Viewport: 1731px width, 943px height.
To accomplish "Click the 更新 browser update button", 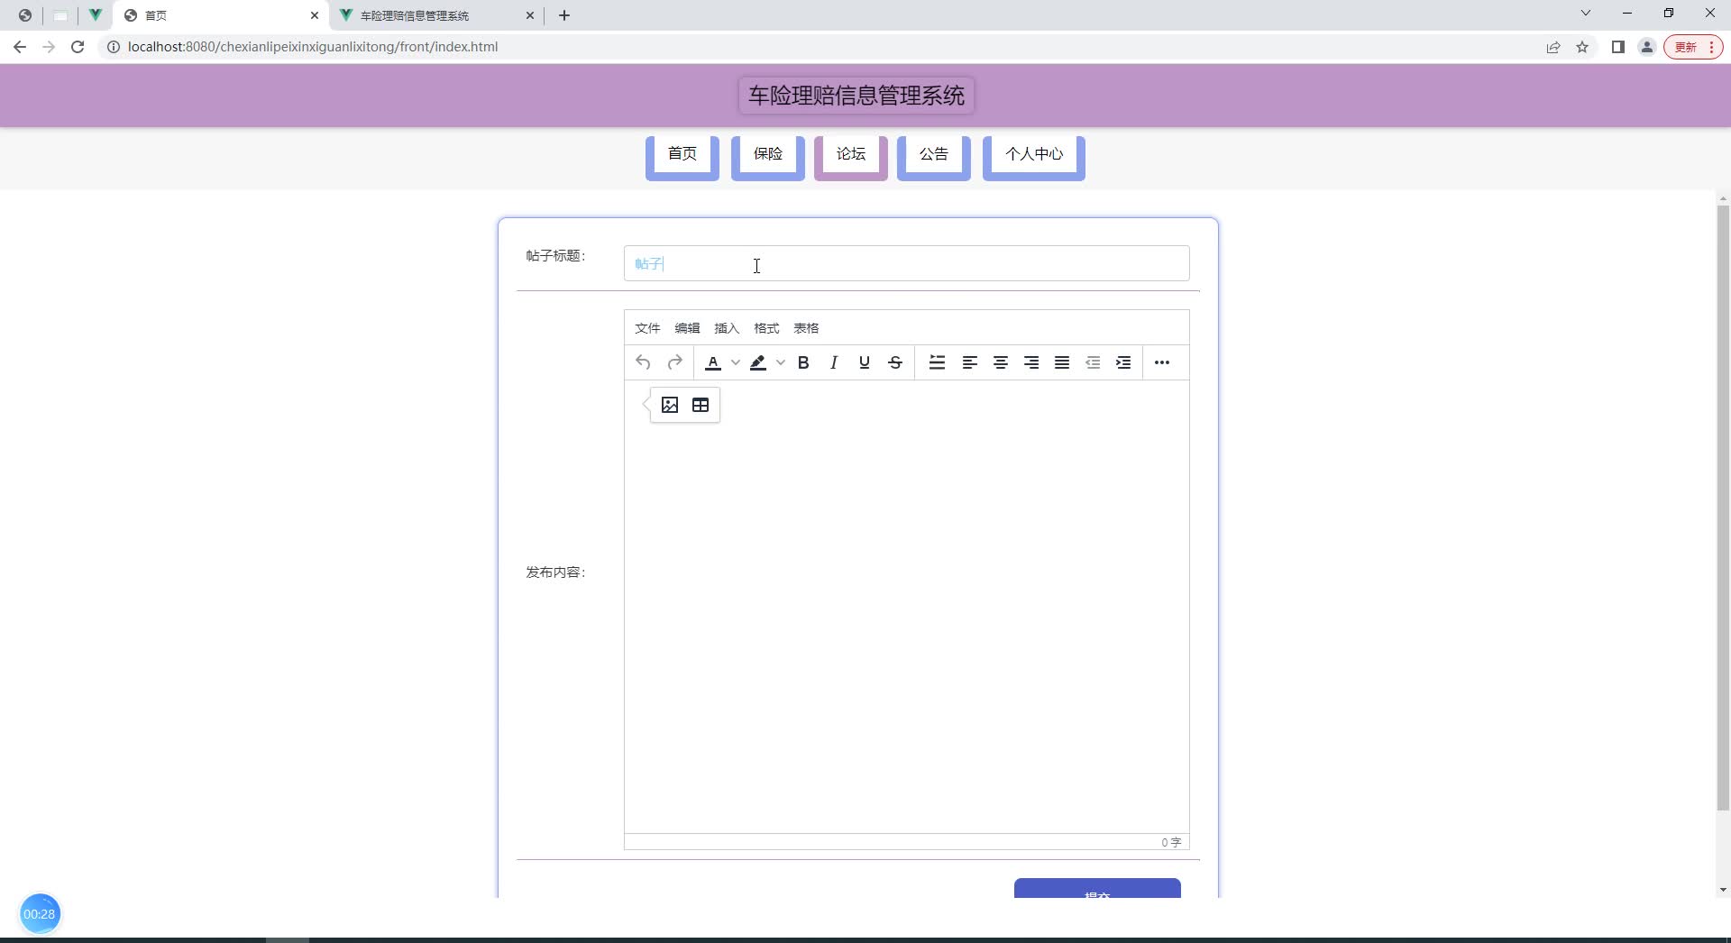I will (1693, 47).
